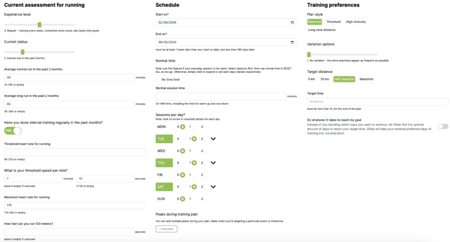Expand Thursday session details arrow
The height and width of the screenshot is (242, 450).
point(213,163)
